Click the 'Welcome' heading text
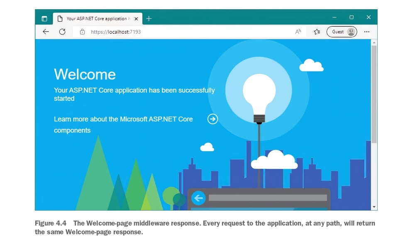The image size is (410, 243). pos(85,74)
